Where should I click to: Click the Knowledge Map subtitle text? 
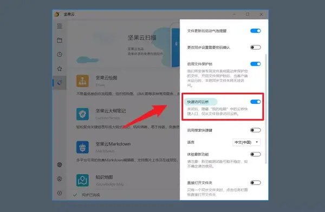pyautogui.click(x=110, y=184)
